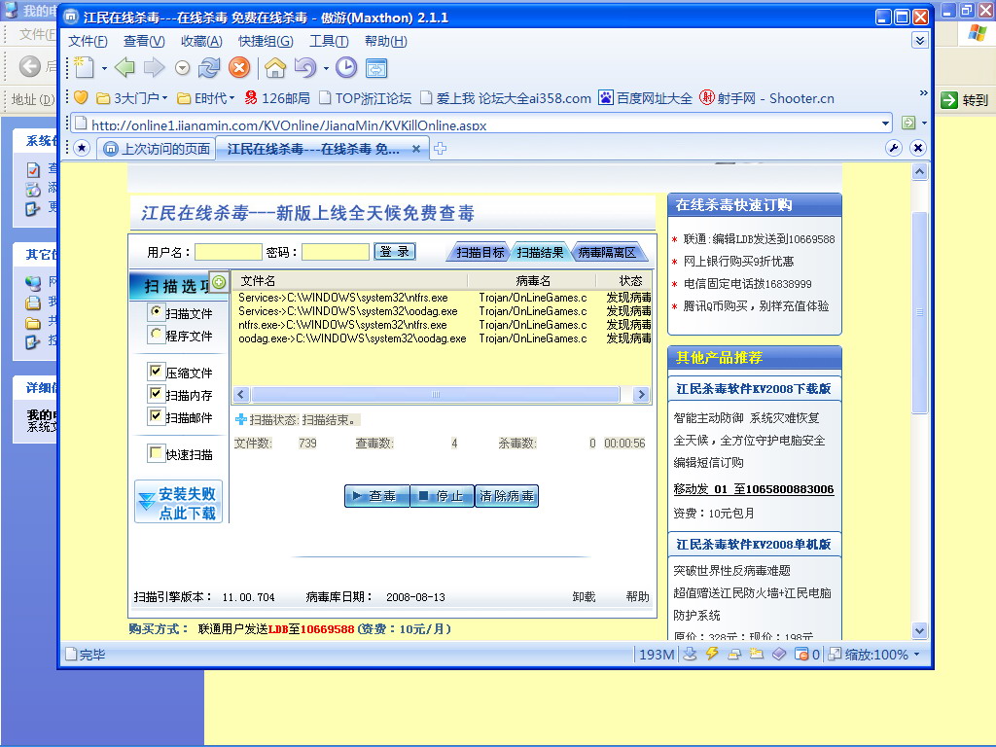Switch to the 病毒隔离区 tab
Viewport: 996px width, 747px height.
608,252
